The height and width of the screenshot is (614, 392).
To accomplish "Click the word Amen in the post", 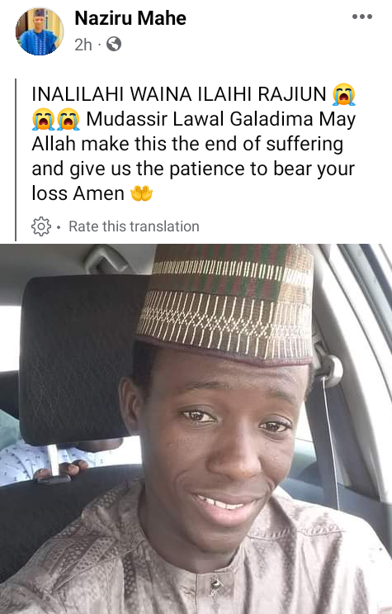I will tap(99, 193).
